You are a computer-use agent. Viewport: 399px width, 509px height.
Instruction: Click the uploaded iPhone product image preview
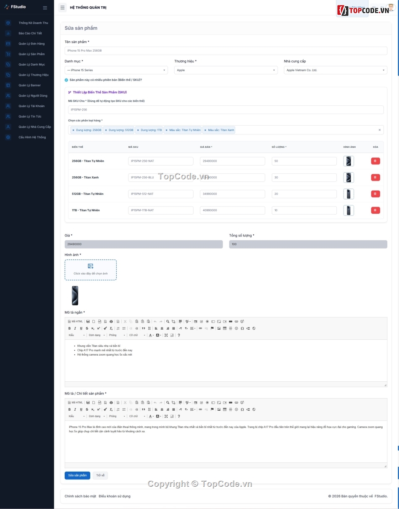click(75, 296)
